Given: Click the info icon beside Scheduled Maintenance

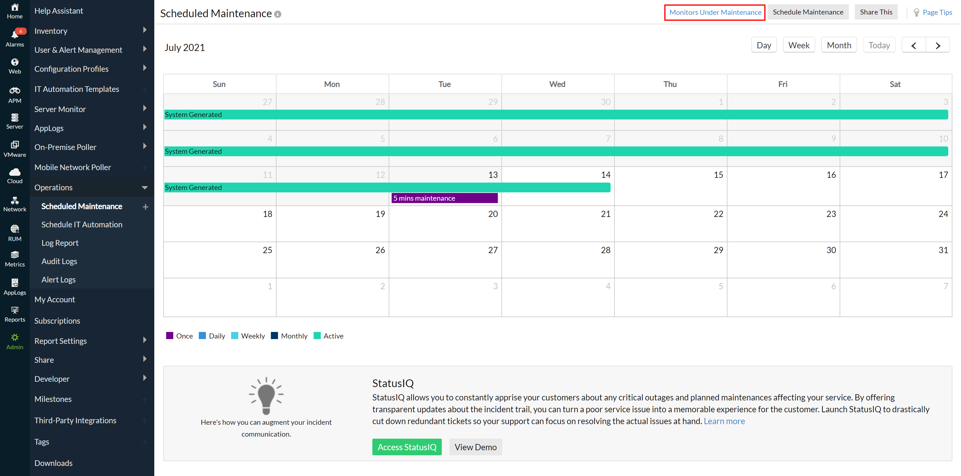Looking at the screenshot, I should click(x=277, y=14).
